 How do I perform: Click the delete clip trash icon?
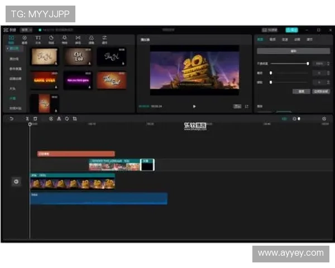pos(35,118)
